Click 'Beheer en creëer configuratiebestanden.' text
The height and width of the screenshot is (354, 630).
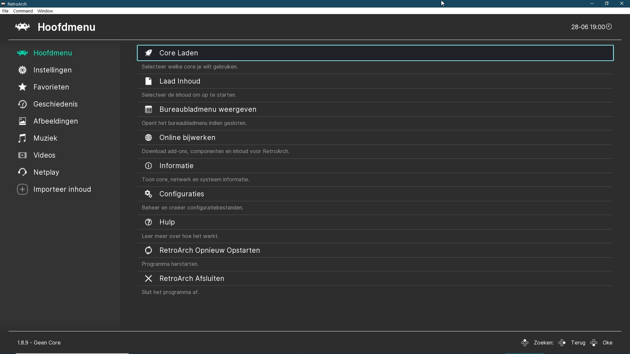pos(192,208)
